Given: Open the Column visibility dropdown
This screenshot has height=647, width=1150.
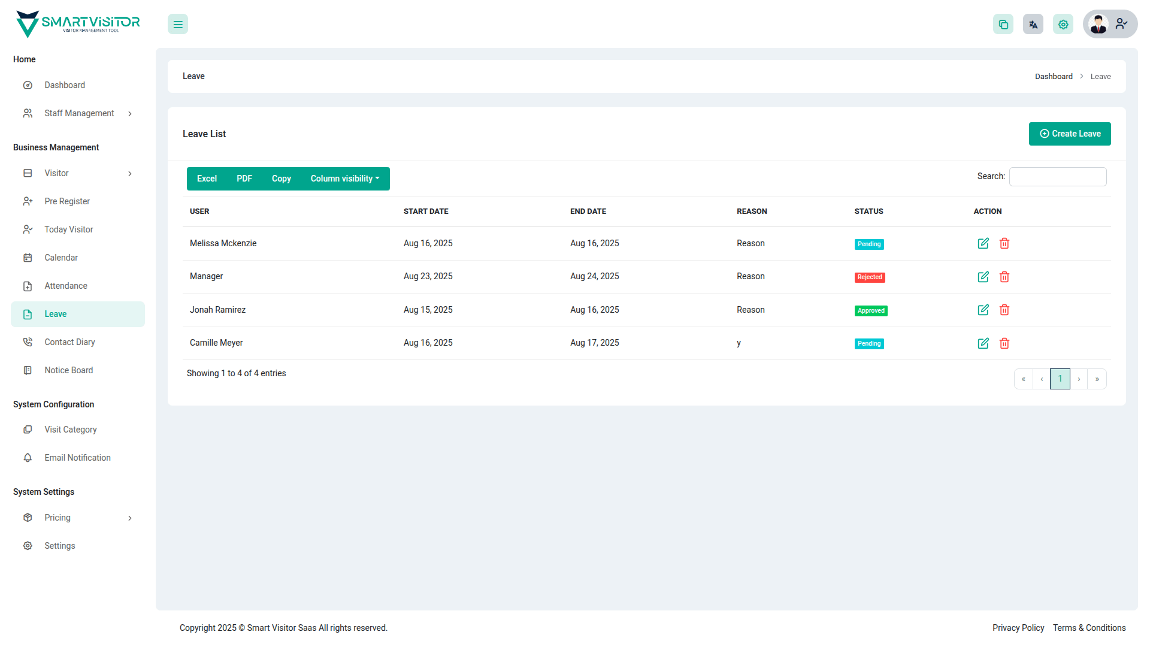Looking at the screenshot, I should (x=345, y=179).
